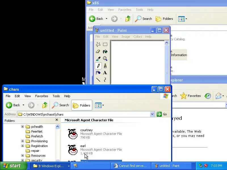
Task: Open the Tools menu in chars window
Action: [x=56, y=96]
